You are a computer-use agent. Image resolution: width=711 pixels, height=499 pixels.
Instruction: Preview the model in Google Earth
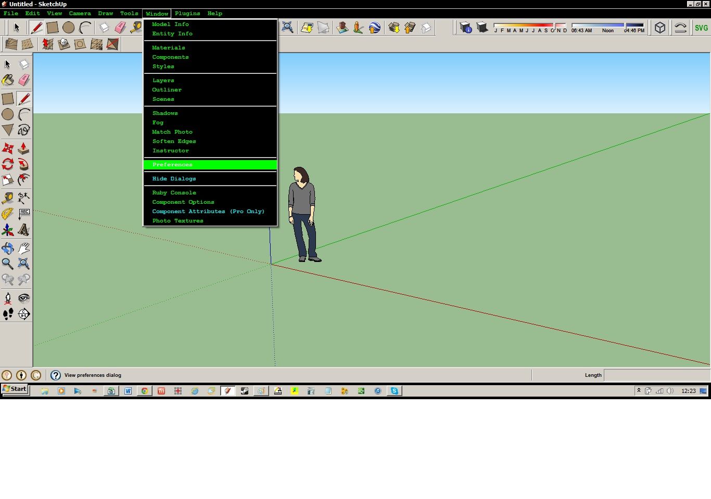pos(374,28)
